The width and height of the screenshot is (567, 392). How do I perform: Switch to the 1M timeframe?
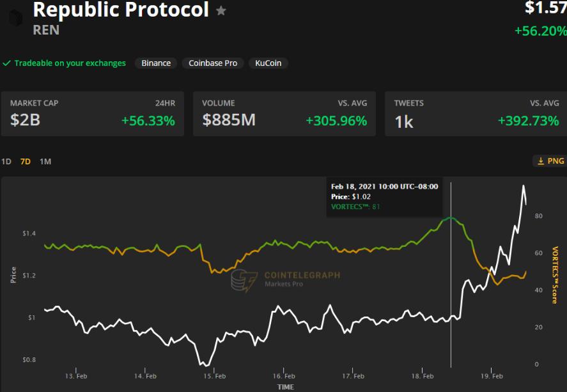(45, 162)
